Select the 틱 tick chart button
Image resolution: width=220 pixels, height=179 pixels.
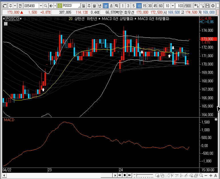click(x=116, y=6)
